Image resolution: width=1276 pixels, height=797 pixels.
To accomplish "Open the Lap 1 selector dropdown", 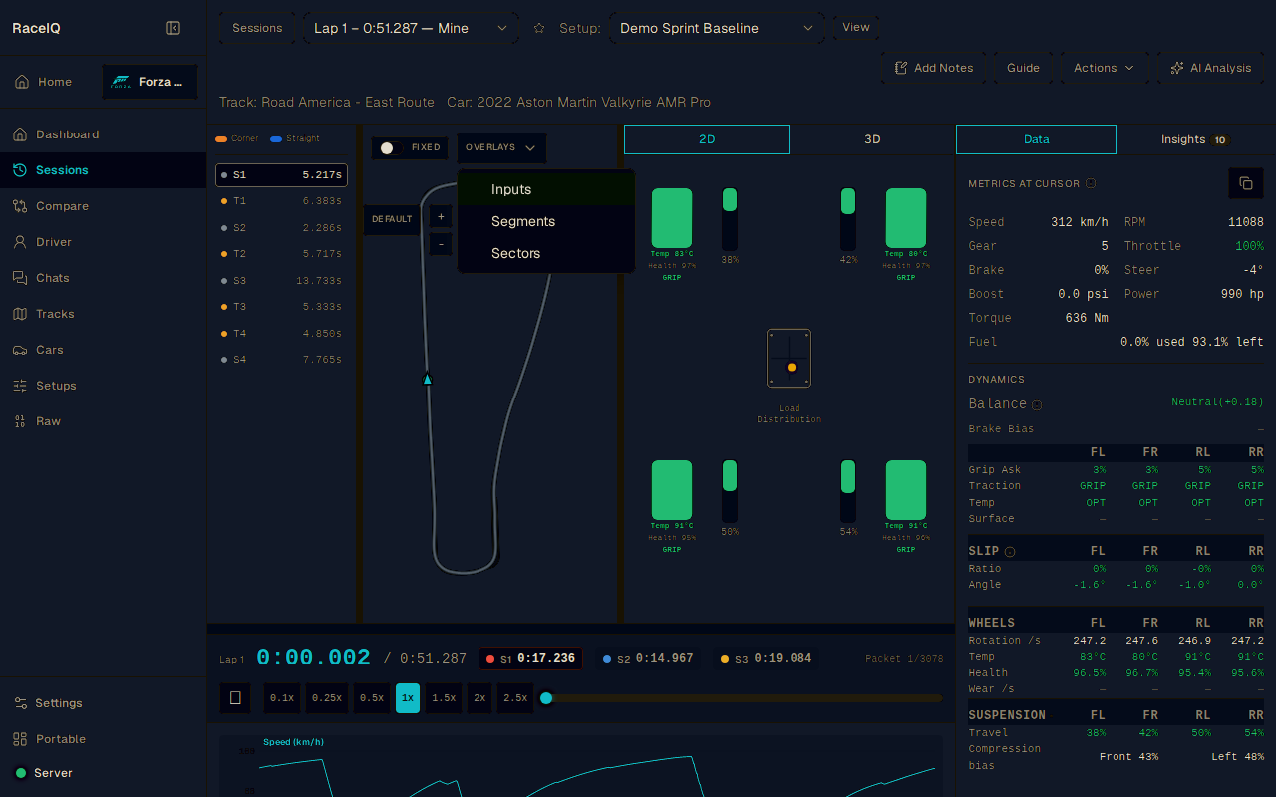I will tap(411, 28).
